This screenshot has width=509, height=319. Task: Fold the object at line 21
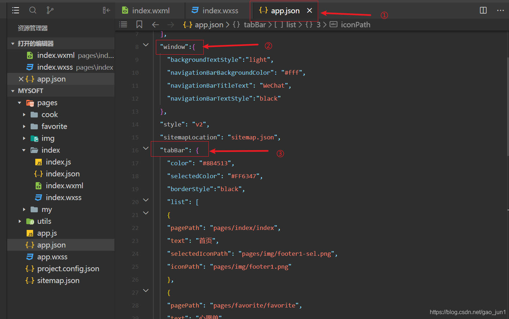(x=146, y=213)
